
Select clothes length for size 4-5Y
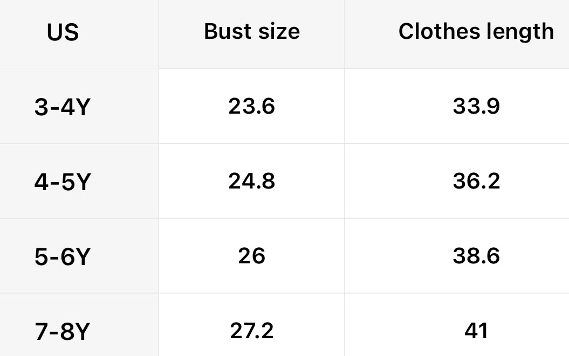[x=476, y=181]
